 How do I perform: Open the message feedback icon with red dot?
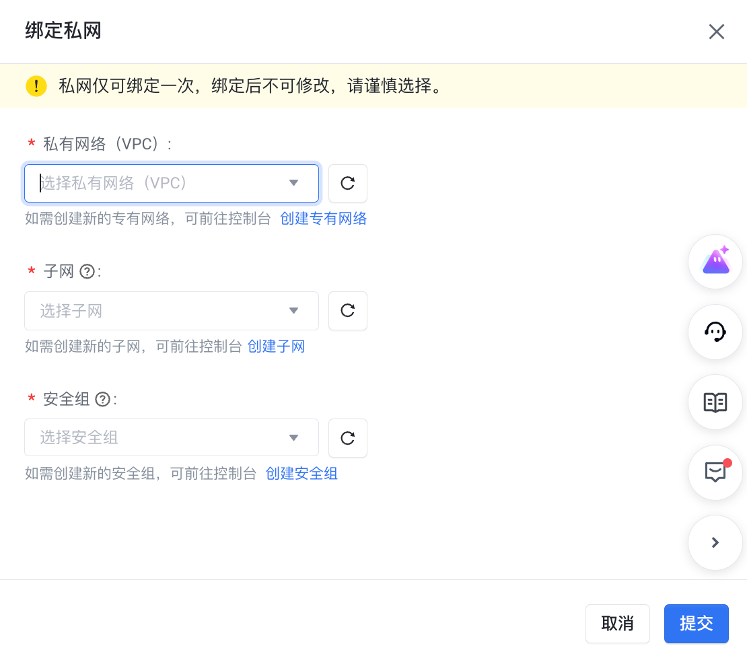point(715,472)
